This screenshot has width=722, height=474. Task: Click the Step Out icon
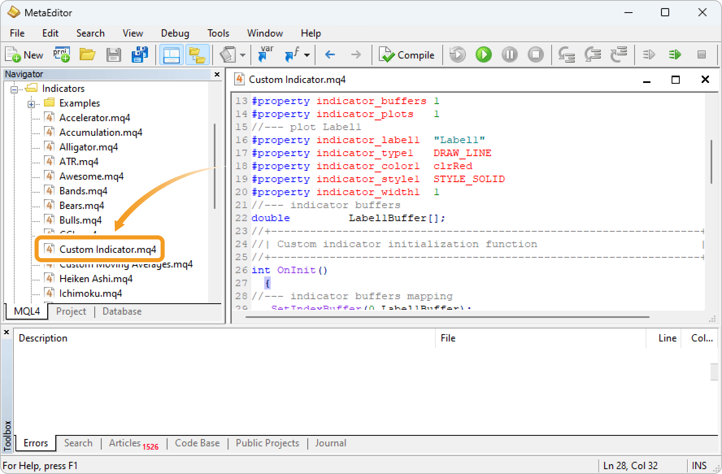(619, 54)
